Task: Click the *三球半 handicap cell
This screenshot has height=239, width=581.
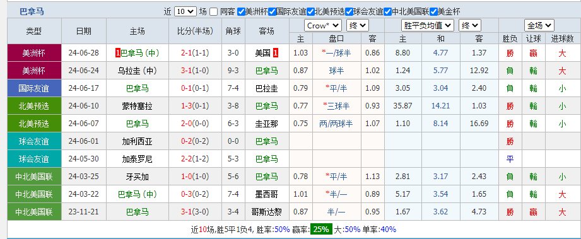Action: 336,106
